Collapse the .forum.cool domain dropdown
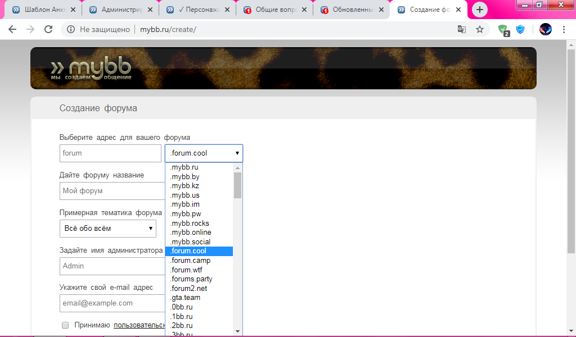 [x=204, y=153]
